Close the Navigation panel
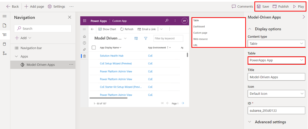This screenshot has height=129, width=308. point(70,17)
